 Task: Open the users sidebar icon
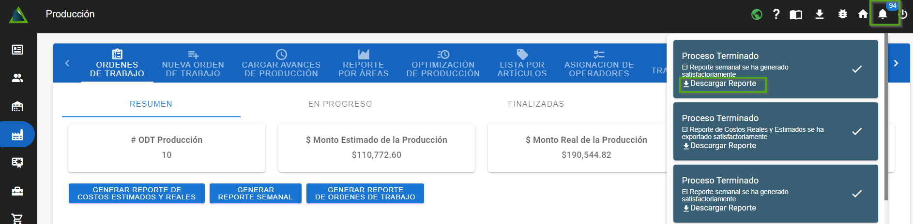click(17, 78)
